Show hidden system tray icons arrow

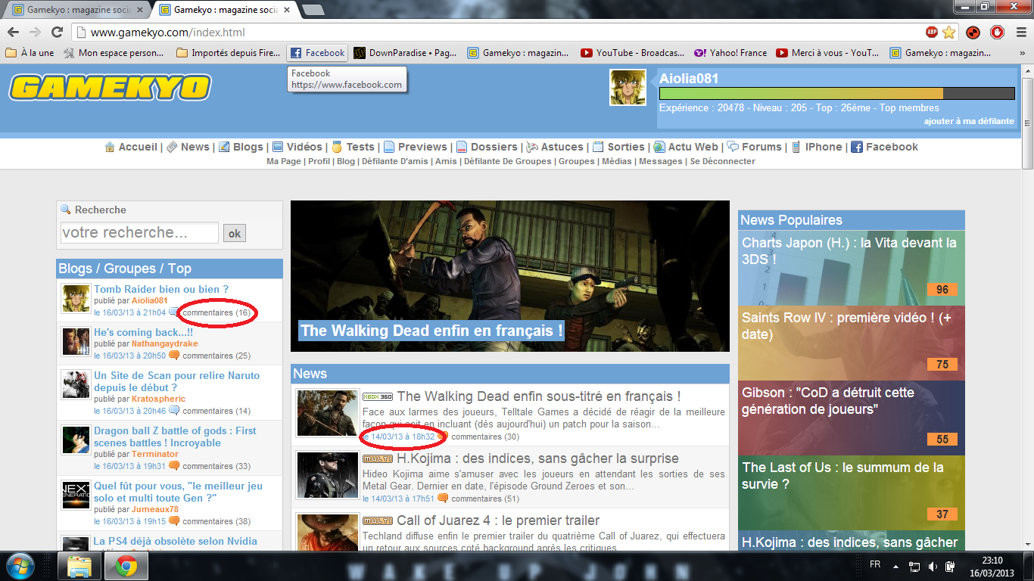click(895, 566)
